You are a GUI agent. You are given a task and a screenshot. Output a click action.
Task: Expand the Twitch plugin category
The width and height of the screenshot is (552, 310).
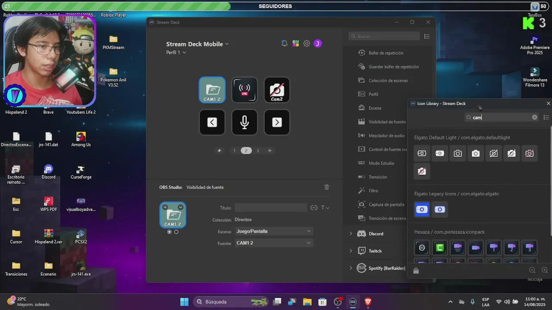tap(351, 251)
